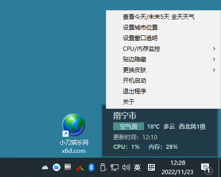Click 退出程序 to quit the widget
This screenshot has height=177, width=221.
163,91
